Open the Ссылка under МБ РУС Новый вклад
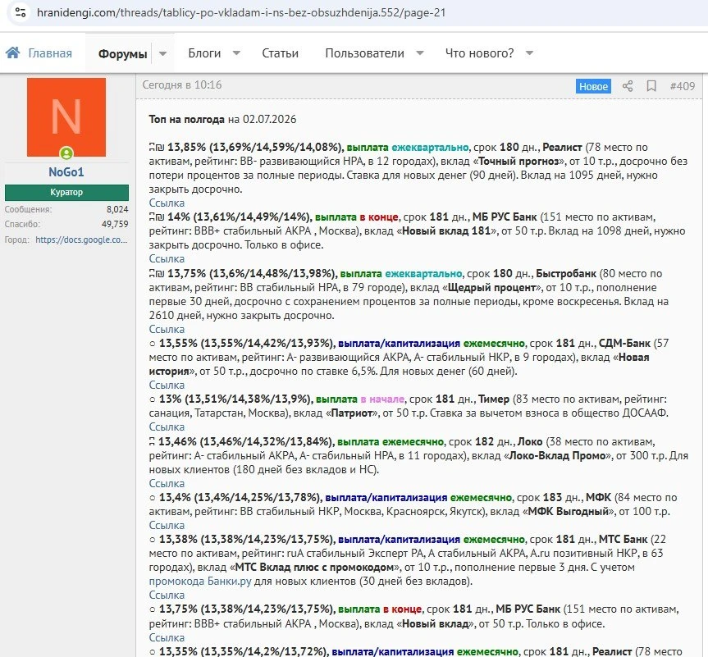The width and height of the screenshot is (708, 657). coord(167,638)
